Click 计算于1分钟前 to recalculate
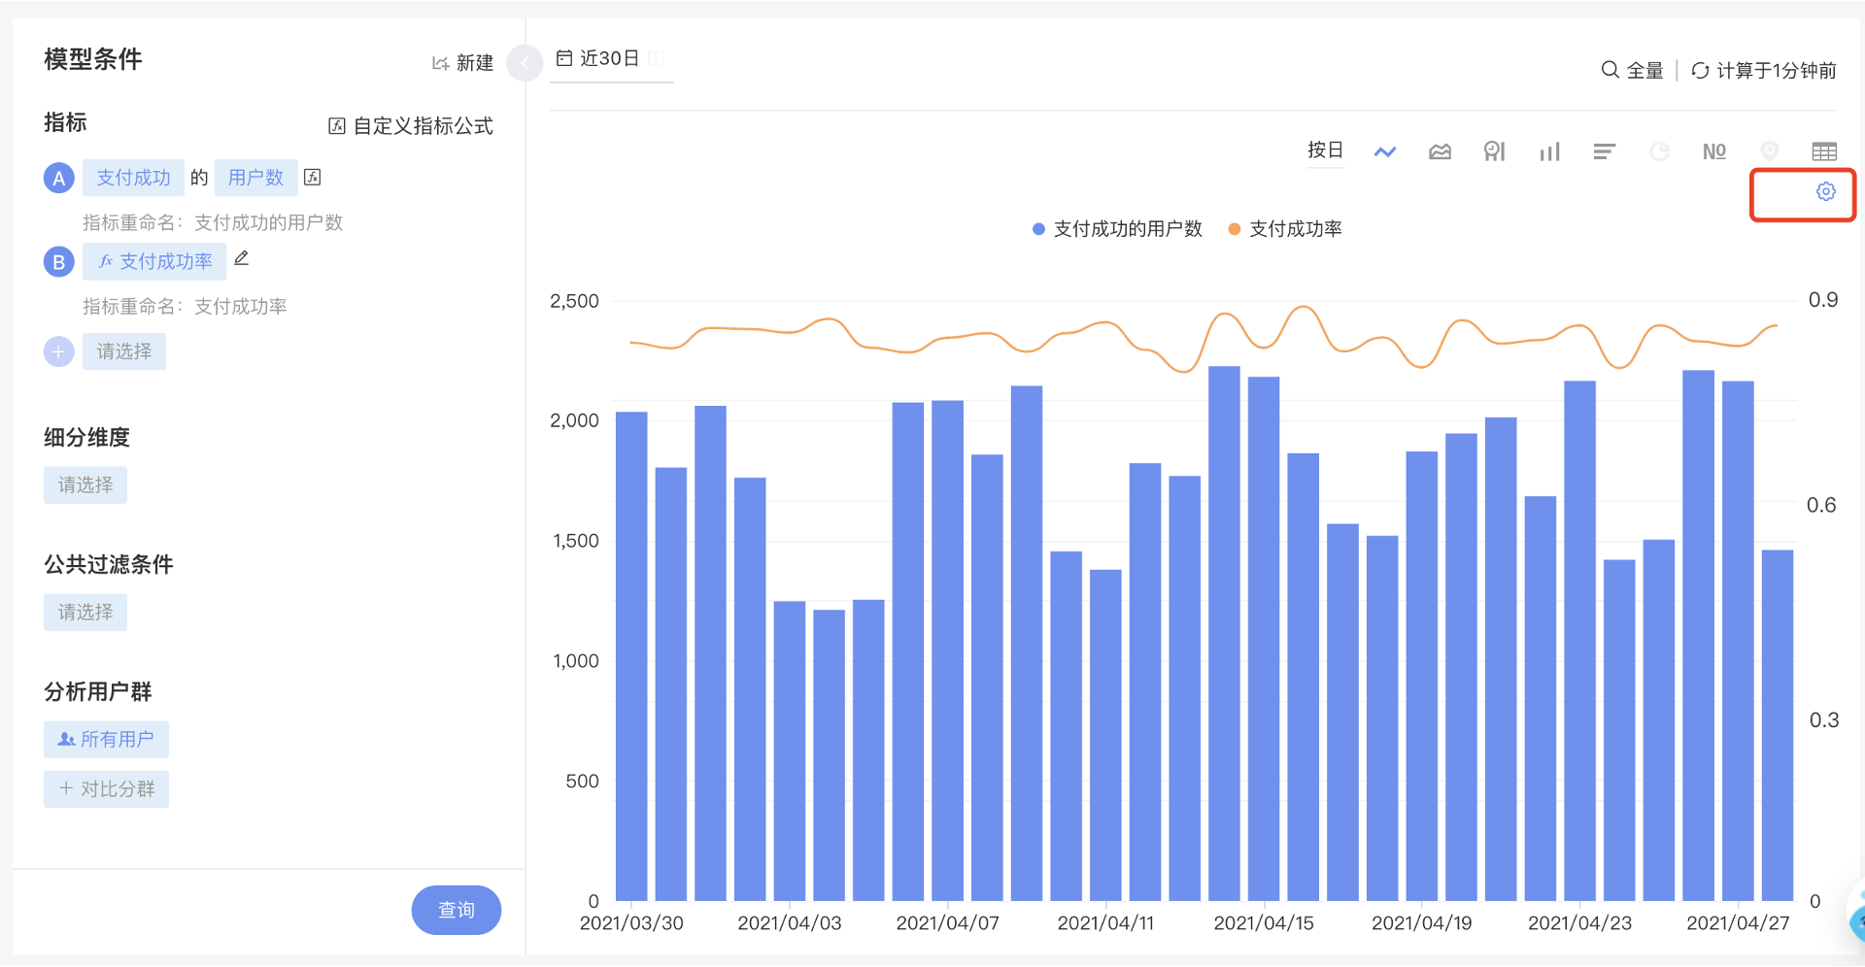This screenshot has height=967, width=1865. tap(1776, 70)
